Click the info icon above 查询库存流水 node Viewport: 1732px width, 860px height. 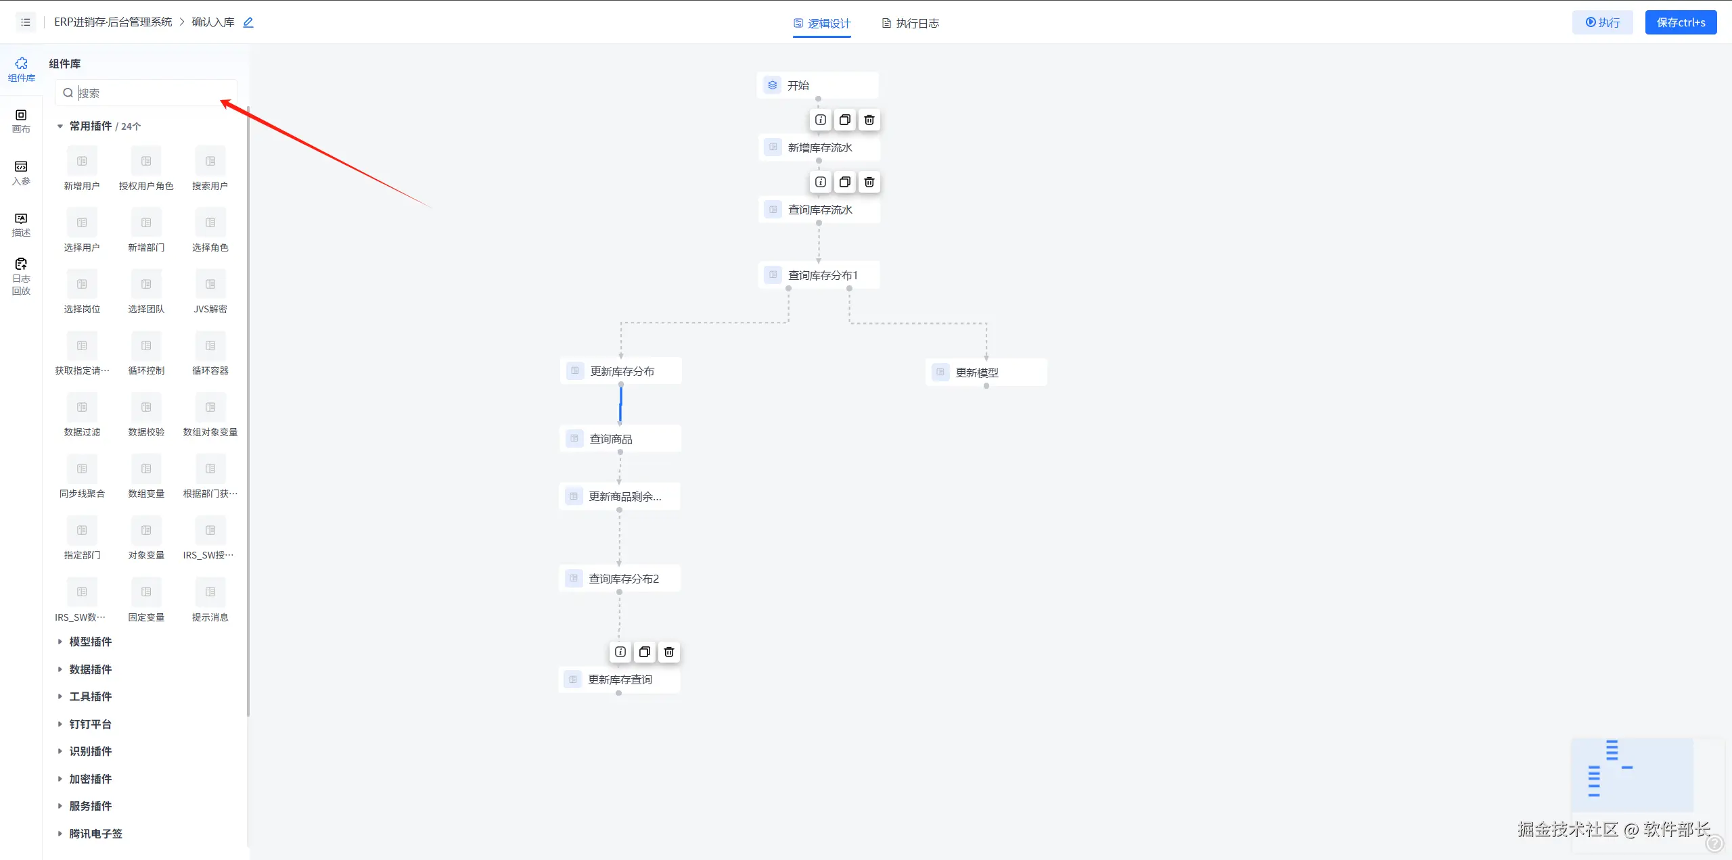820,183
